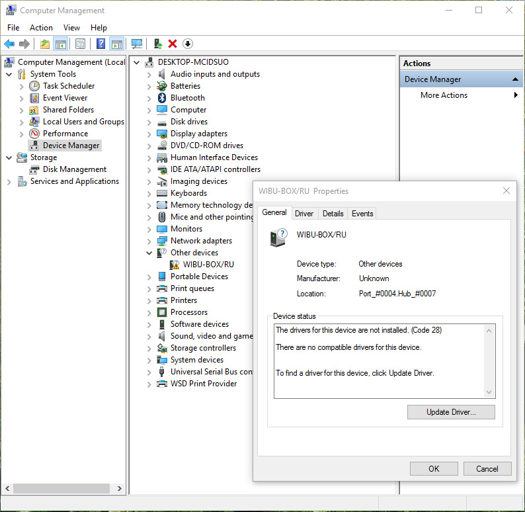The width and height of the screenshot is (525, 512).
Task: Click the Shared Folders icon
Action: point(34,110)
